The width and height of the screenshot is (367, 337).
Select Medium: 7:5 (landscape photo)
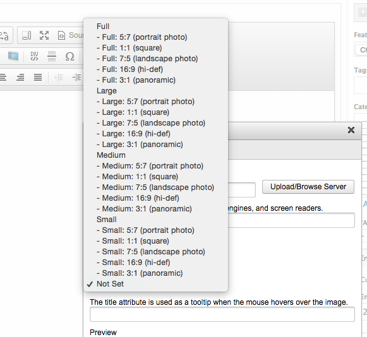pyautogui.click(x=155, y=187)
